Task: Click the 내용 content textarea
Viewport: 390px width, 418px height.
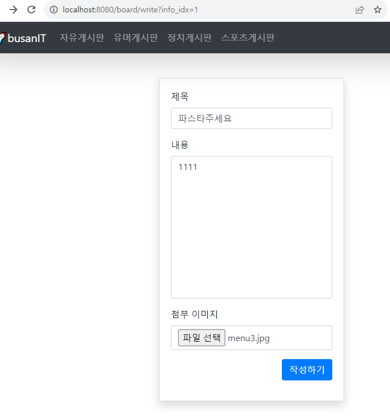Action: pyautogui.click(x=252, y=227)
